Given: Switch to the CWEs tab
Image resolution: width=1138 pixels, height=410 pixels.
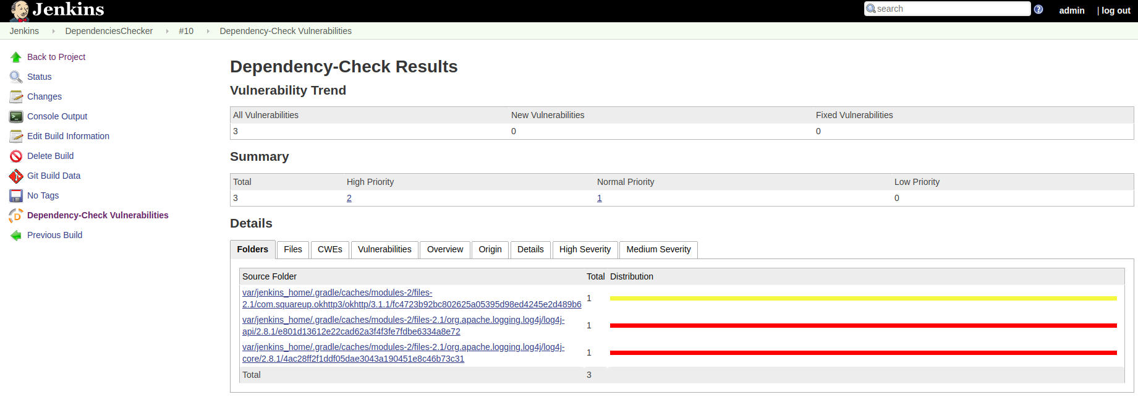Looking at the screenshot, I should coord(329,249).
